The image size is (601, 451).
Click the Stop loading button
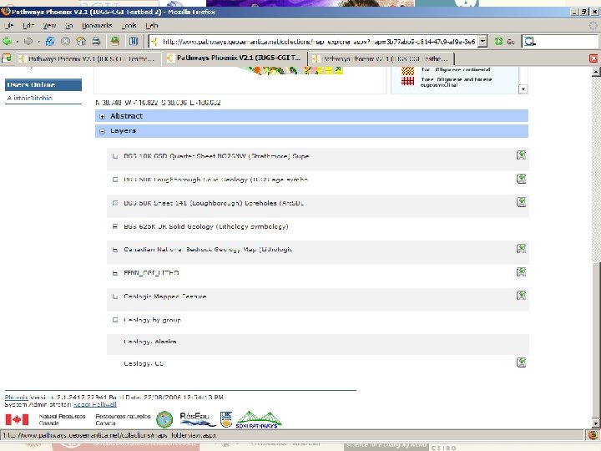pyautogui.click(x=66, y=41)
